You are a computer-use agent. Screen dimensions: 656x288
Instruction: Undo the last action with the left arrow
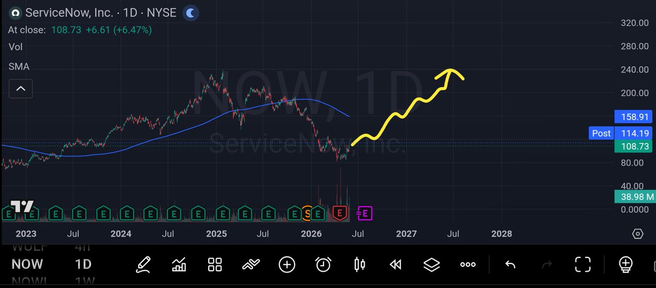510,265
